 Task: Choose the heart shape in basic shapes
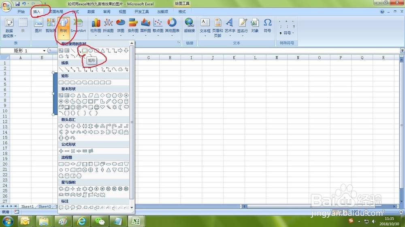click(102, 107)
